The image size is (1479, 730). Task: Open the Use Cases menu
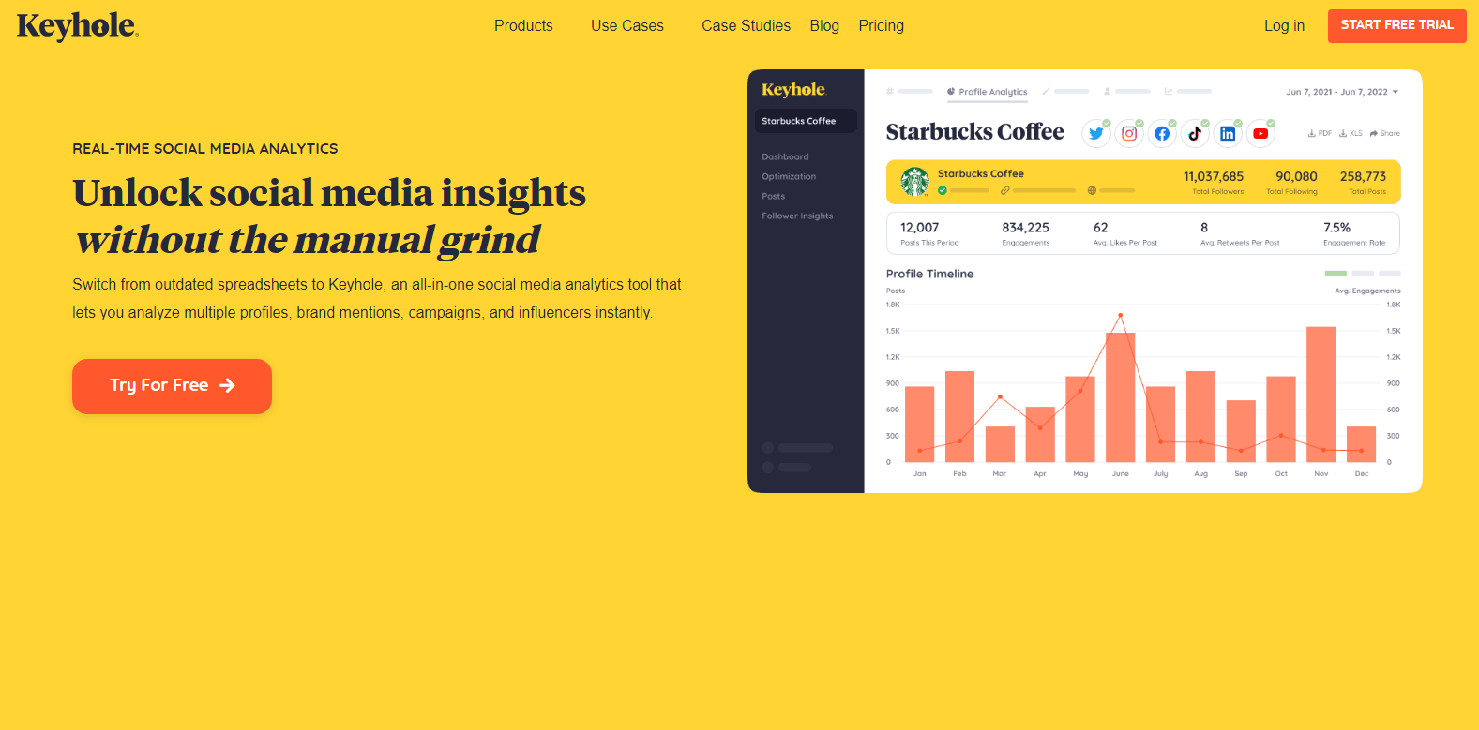(x=627, y=26)
